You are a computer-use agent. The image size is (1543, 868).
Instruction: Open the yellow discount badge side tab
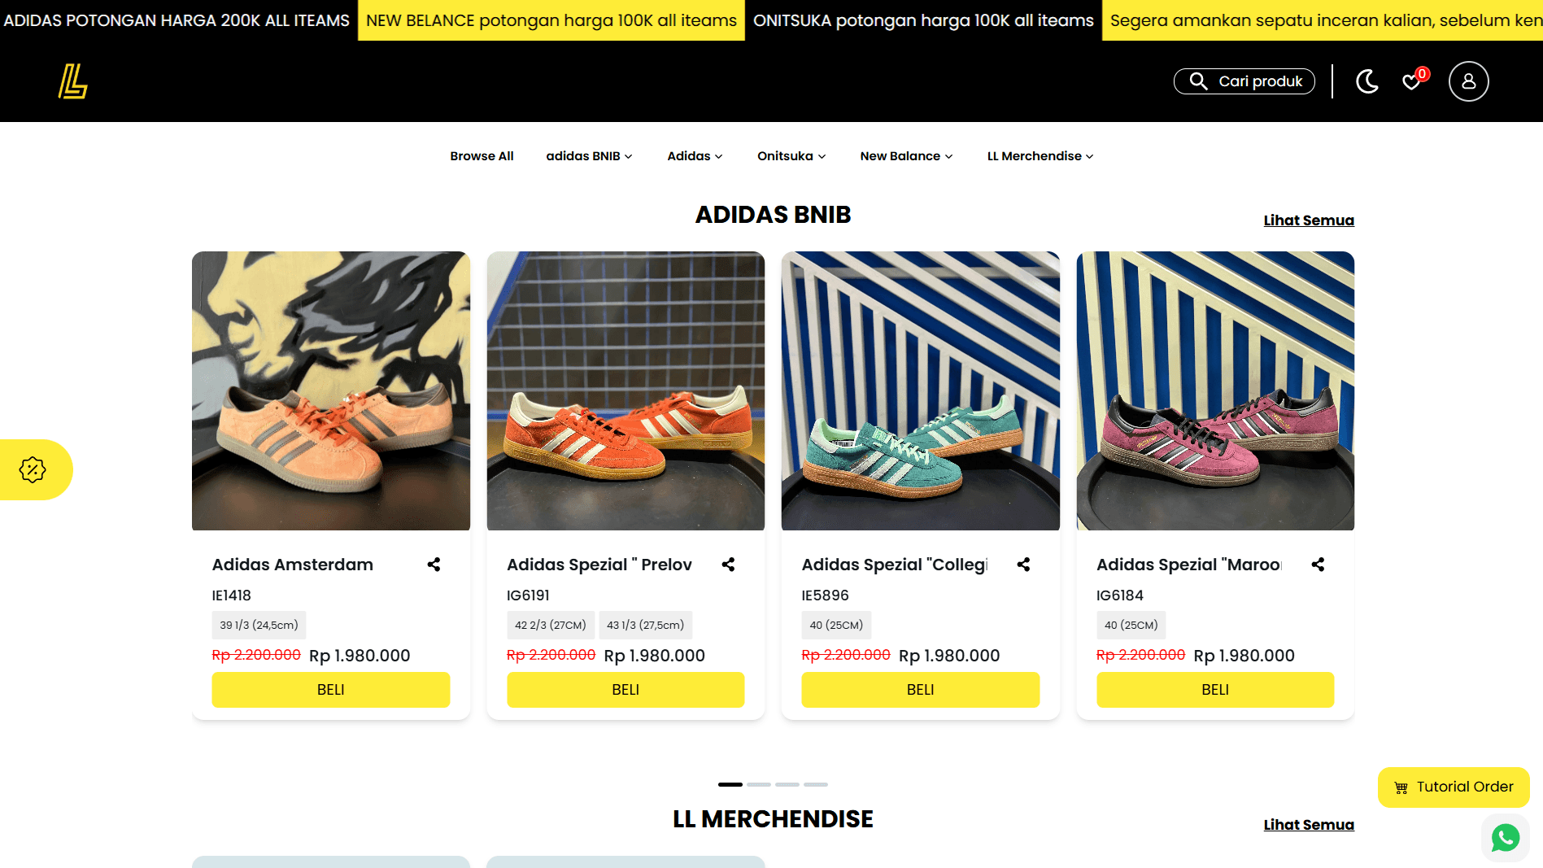[35, 469]
